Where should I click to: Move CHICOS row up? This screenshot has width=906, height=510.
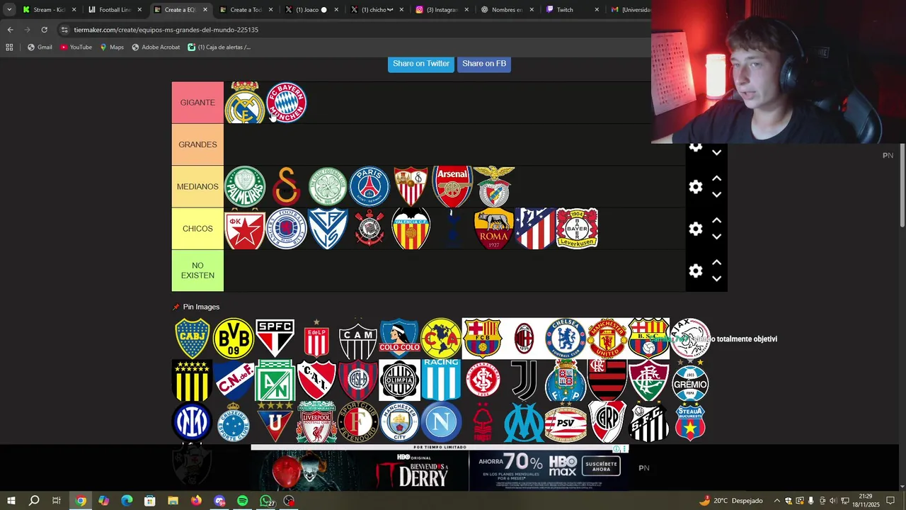[x=716, y=220]
